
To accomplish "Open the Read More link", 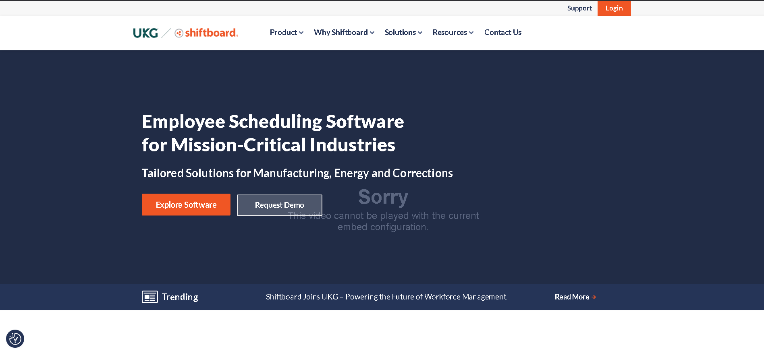I will pyautogui.click(x=575, y=297).
